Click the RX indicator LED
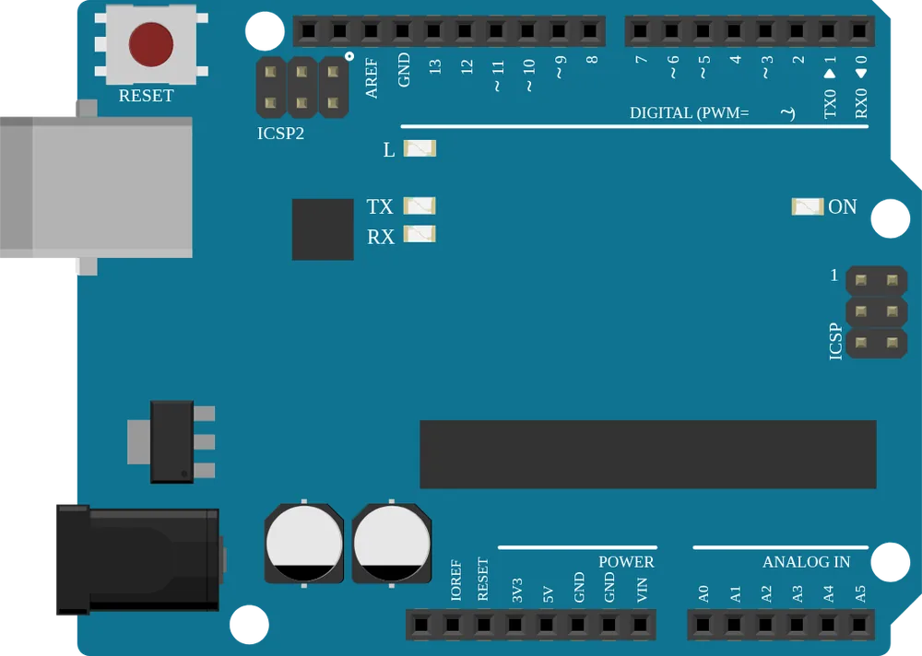Screen dimensions: 922x656 click(x=420, y=234)
